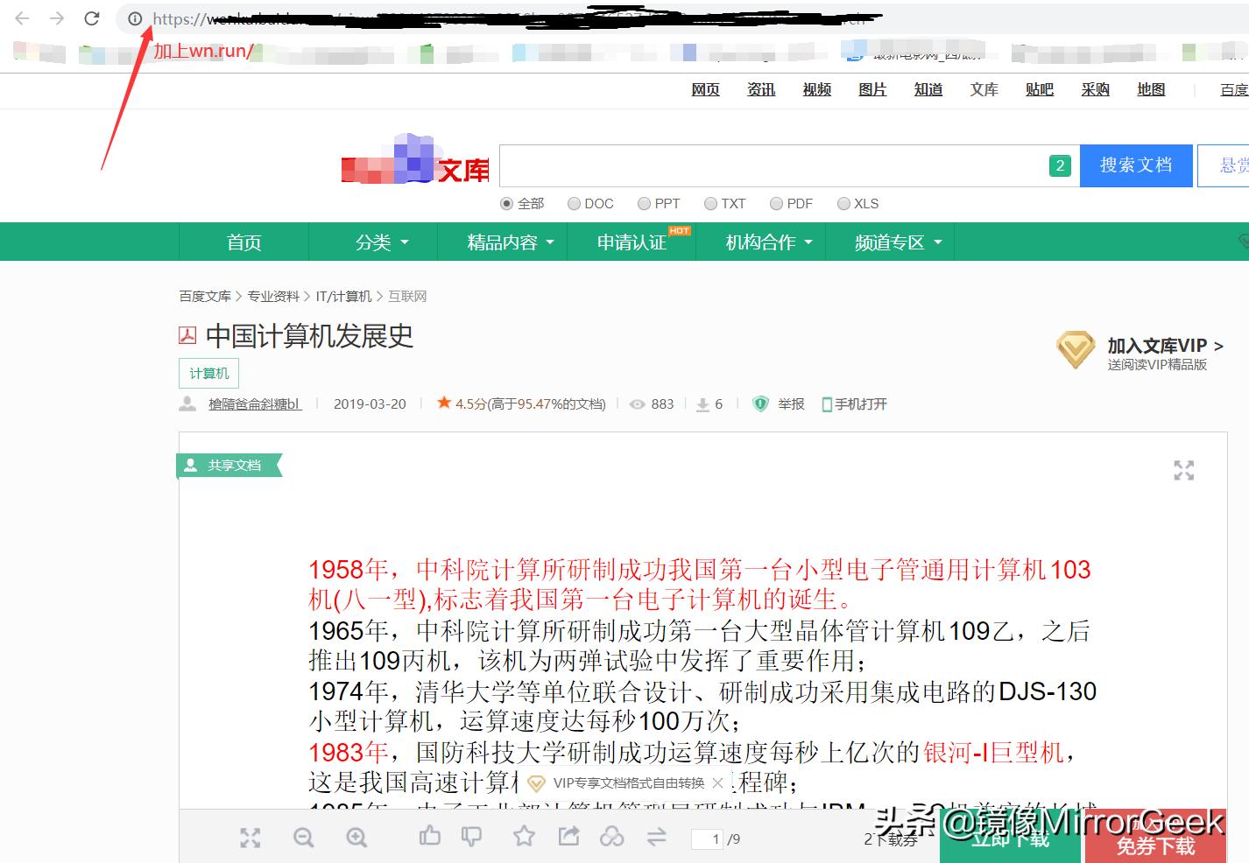Expand the 机构合作 dropdown

(x=764, y=242)
